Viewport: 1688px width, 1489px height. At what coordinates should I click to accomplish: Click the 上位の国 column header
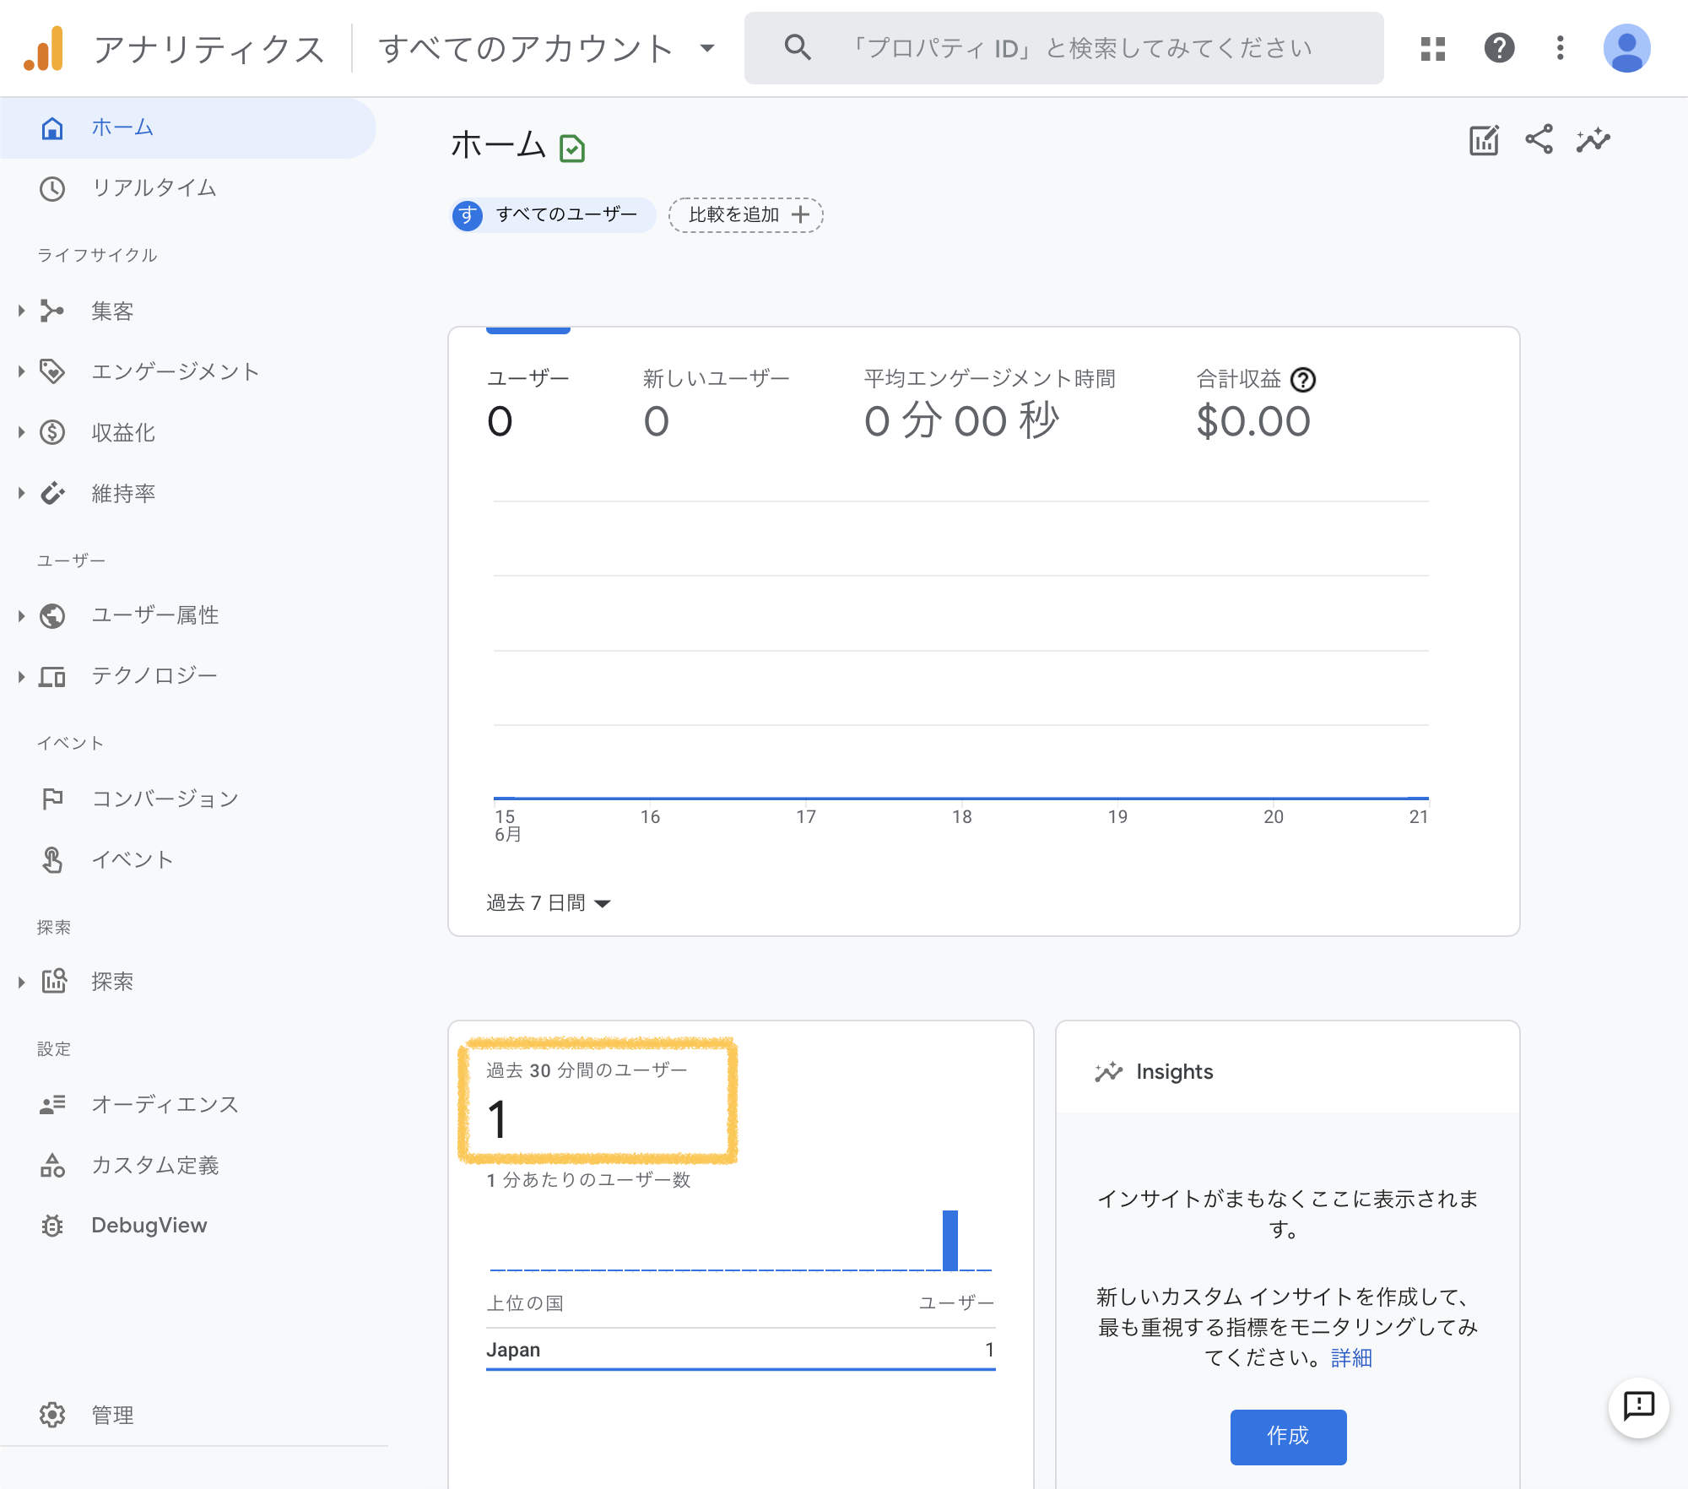(x=525, y=1302)
